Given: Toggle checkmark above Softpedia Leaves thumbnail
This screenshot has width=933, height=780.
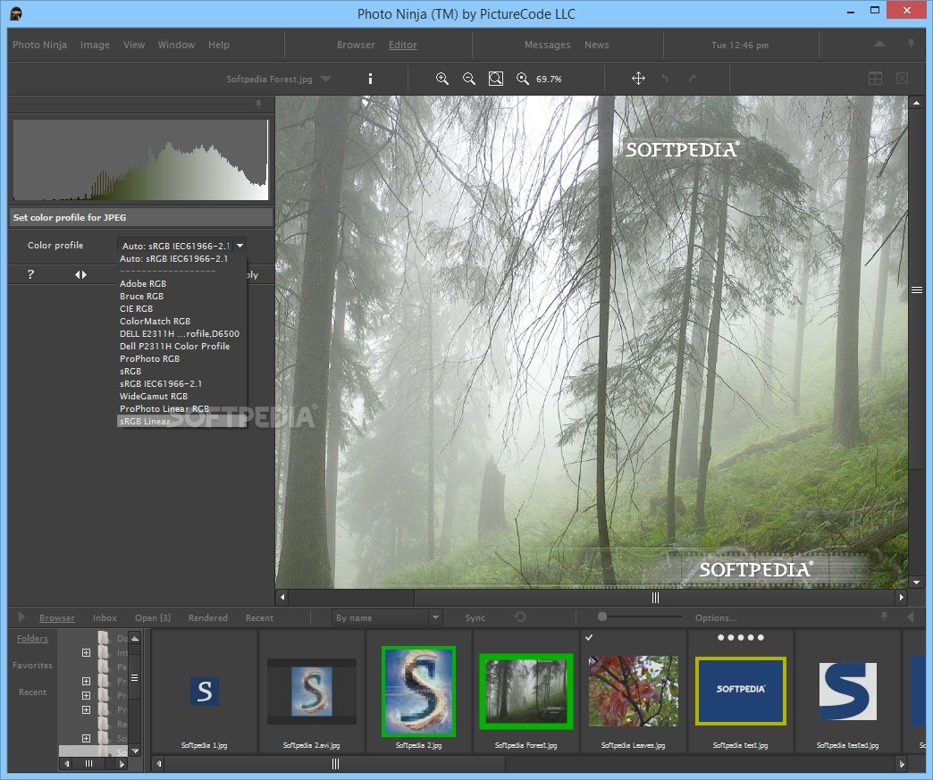Looking at the screenshot, I should pyautogui.click(x=588, y=637).
